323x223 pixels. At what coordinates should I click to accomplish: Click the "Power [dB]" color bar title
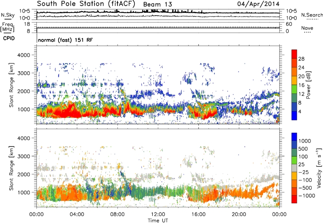click(308, 85)
